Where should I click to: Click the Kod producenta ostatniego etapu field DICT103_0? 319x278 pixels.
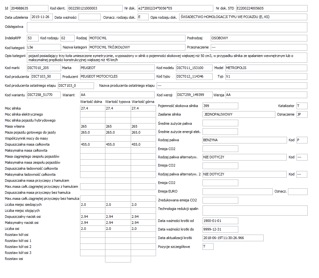point(76,86)
